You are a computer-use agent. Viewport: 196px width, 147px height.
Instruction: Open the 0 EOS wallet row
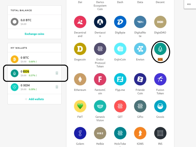tap(35, 73)
